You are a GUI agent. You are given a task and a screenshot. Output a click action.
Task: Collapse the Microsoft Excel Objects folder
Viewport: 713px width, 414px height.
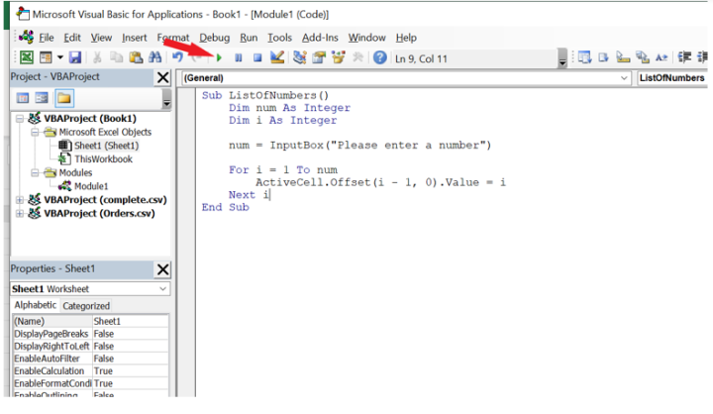pyautogui.click(x=35, y=133)
